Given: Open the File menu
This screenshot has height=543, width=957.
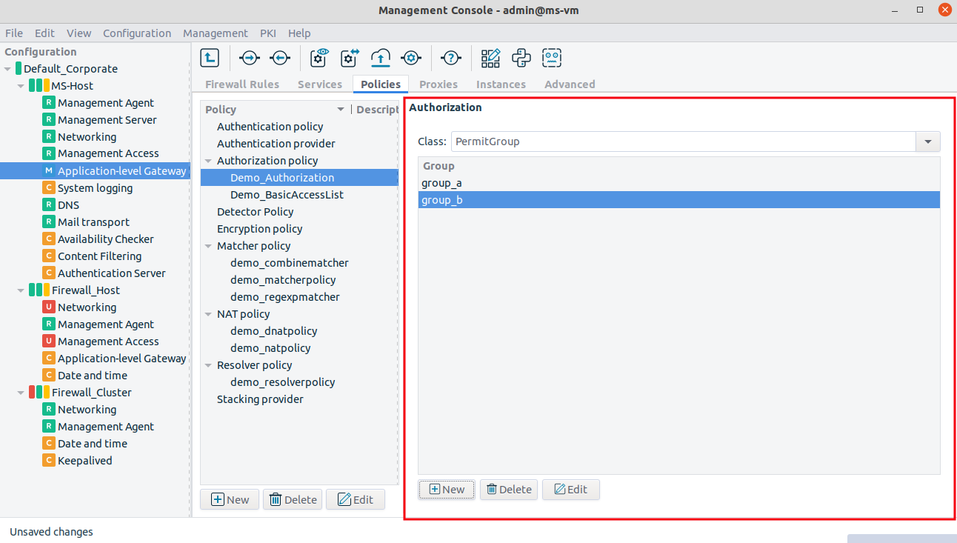Looking at the screenshot, I should click(x=14, y=33).
